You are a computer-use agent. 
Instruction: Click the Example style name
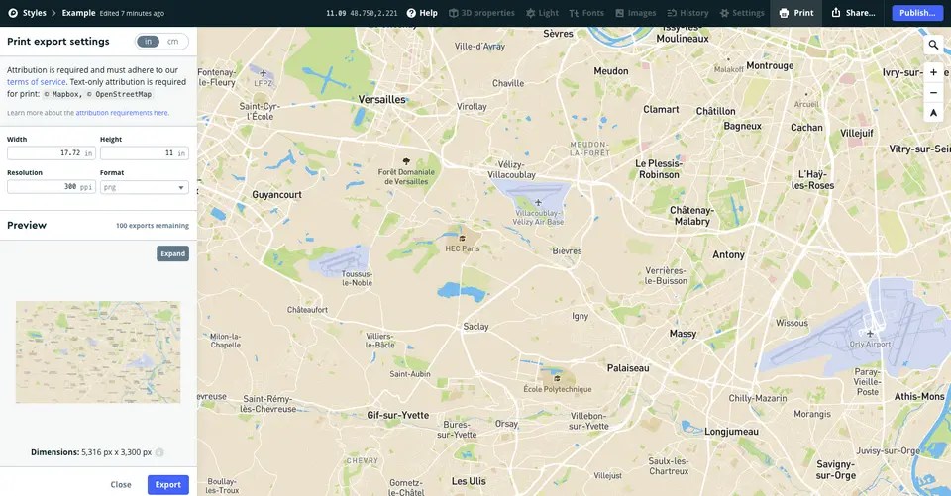[78, 13]
